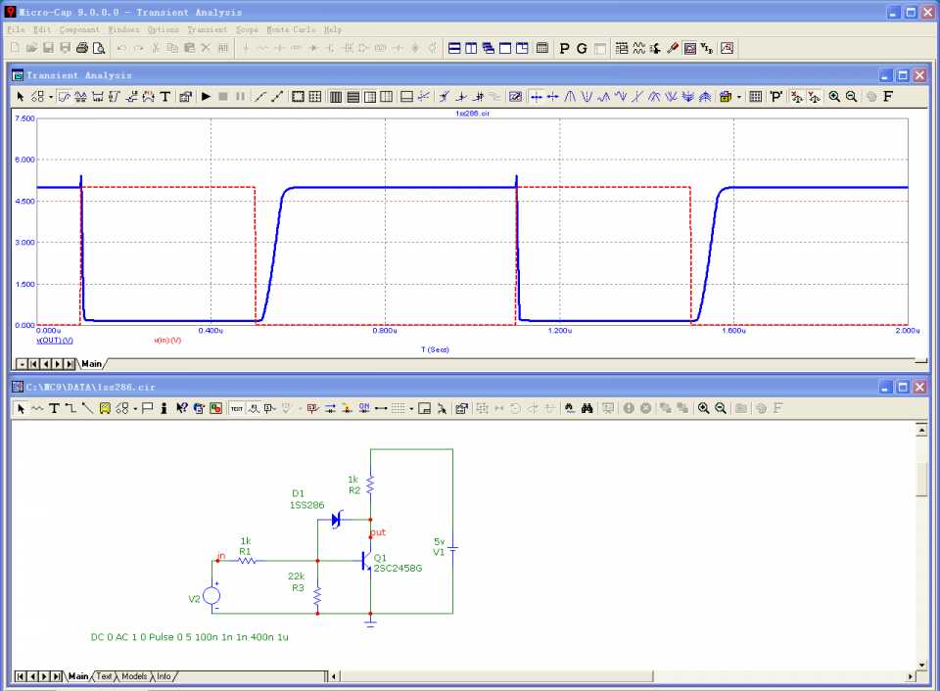
Task: Expand dropdown arrow beside component mode icon
Action: 51,97
